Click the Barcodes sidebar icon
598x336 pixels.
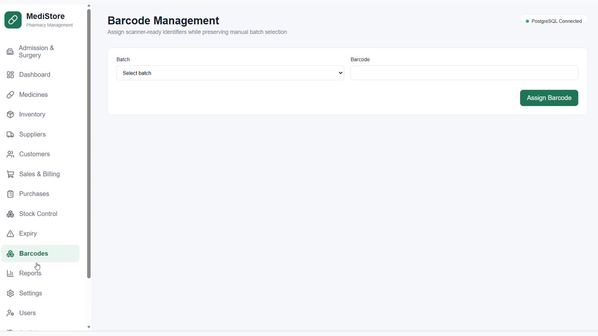coord(10,253)
